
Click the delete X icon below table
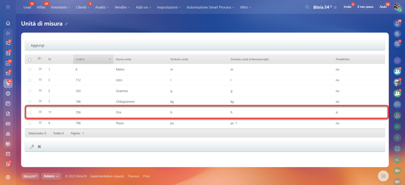pyautogui.click(x=39, y=146)
